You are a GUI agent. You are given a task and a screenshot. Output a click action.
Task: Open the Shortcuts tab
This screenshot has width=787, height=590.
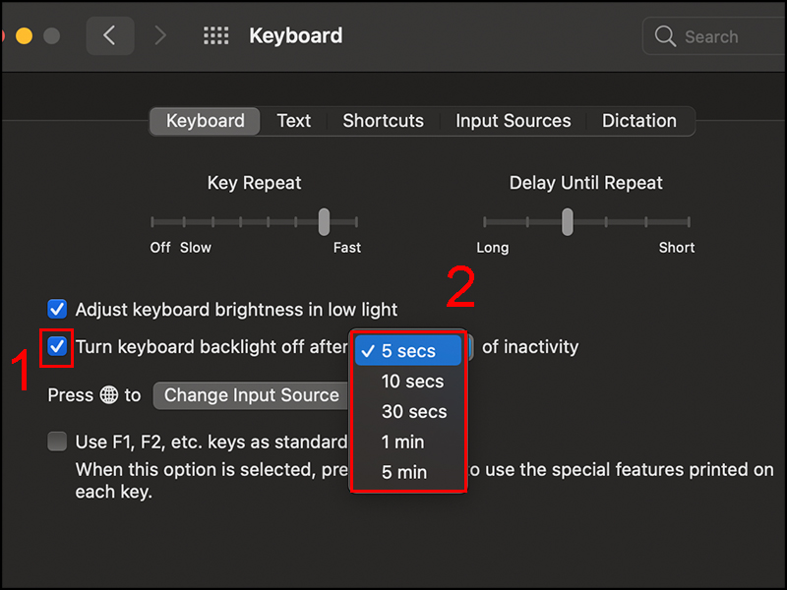tap(383, 121)
